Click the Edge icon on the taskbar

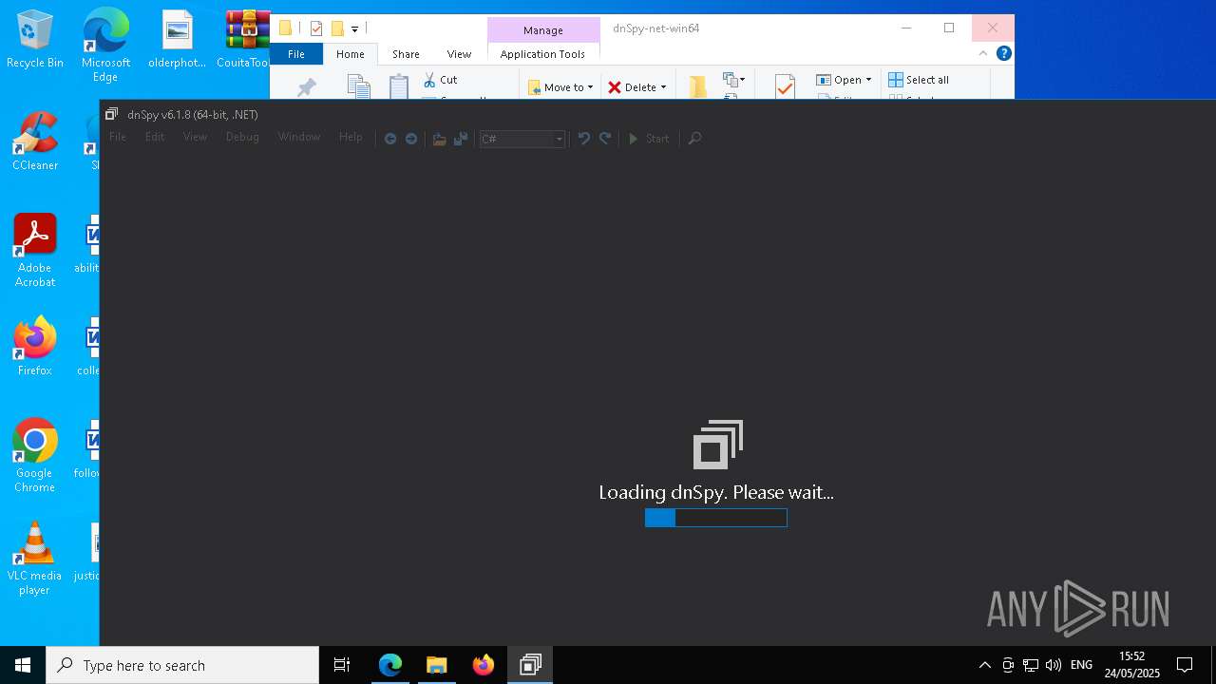tap(390, 665)
